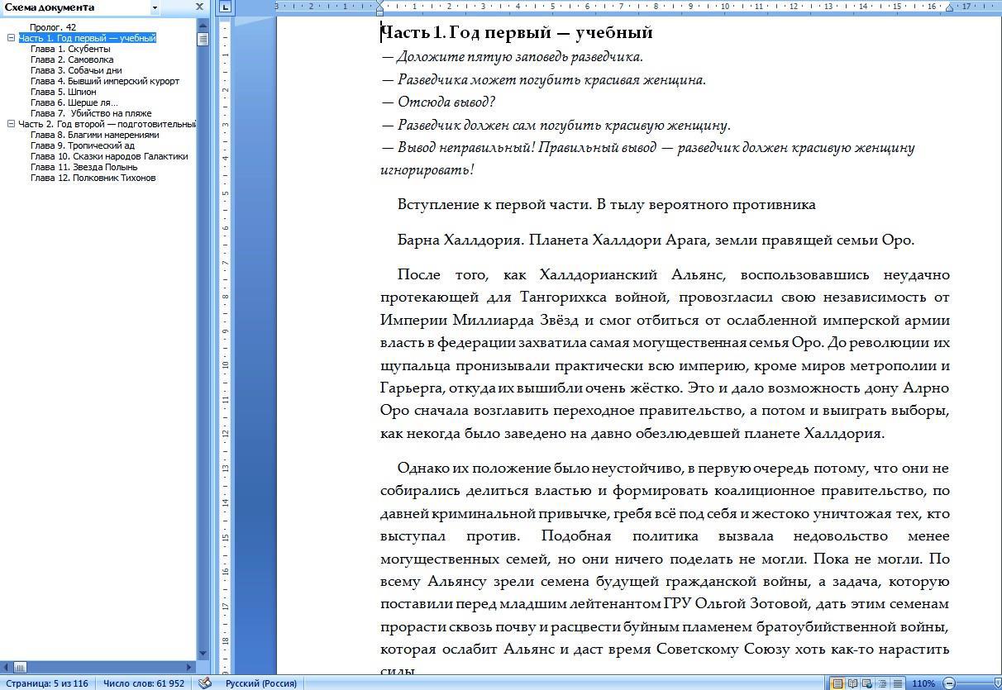The image size is (1002, 690).
Task: Collapse the Часть 1 tree node
Action: 12,38
